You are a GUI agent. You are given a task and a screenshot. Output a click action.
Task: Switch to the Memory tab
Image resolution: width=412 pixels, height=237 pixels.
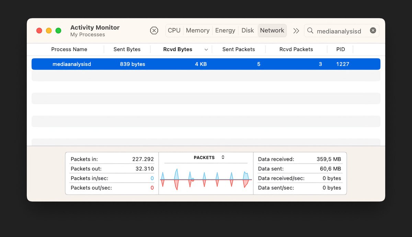click(198, 31)
